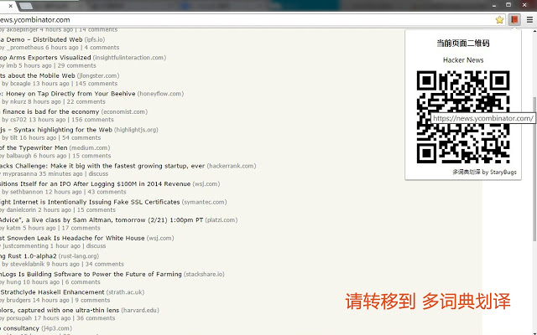Open the Mobile Web story (jlongster.com)

(x=38, y=75)
